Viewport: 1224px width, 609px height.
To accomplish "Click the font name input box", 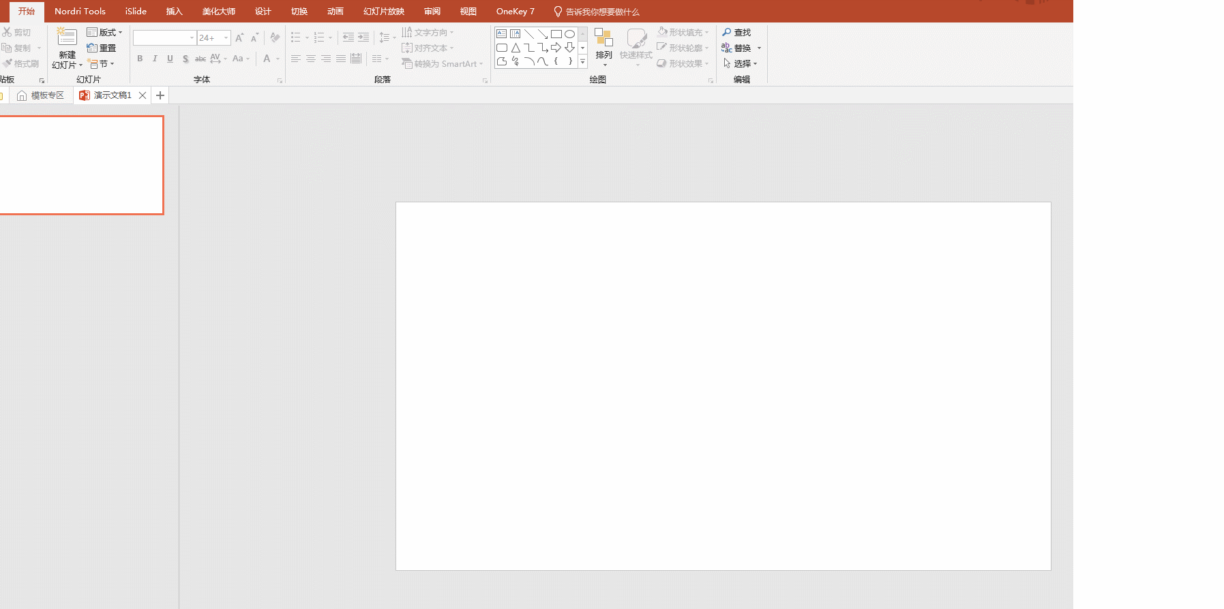I will (x=160, y=38).
